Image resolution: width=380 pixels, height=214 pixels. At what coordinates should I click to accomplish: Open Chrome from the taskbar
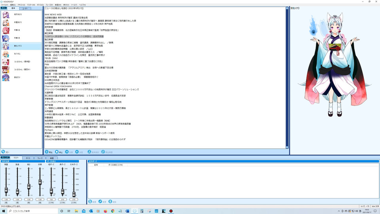click(x=113, y=211)
